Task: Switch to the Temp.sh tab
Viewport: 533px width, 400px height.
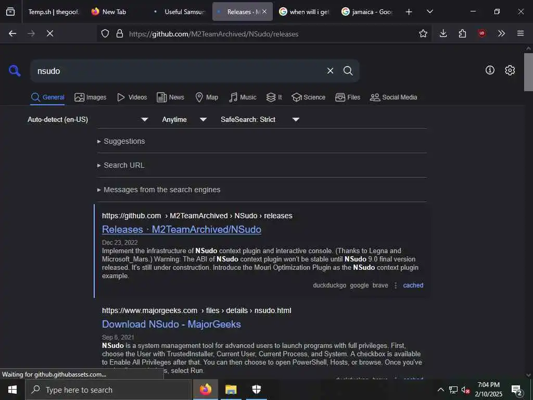Action: point(53,12)
